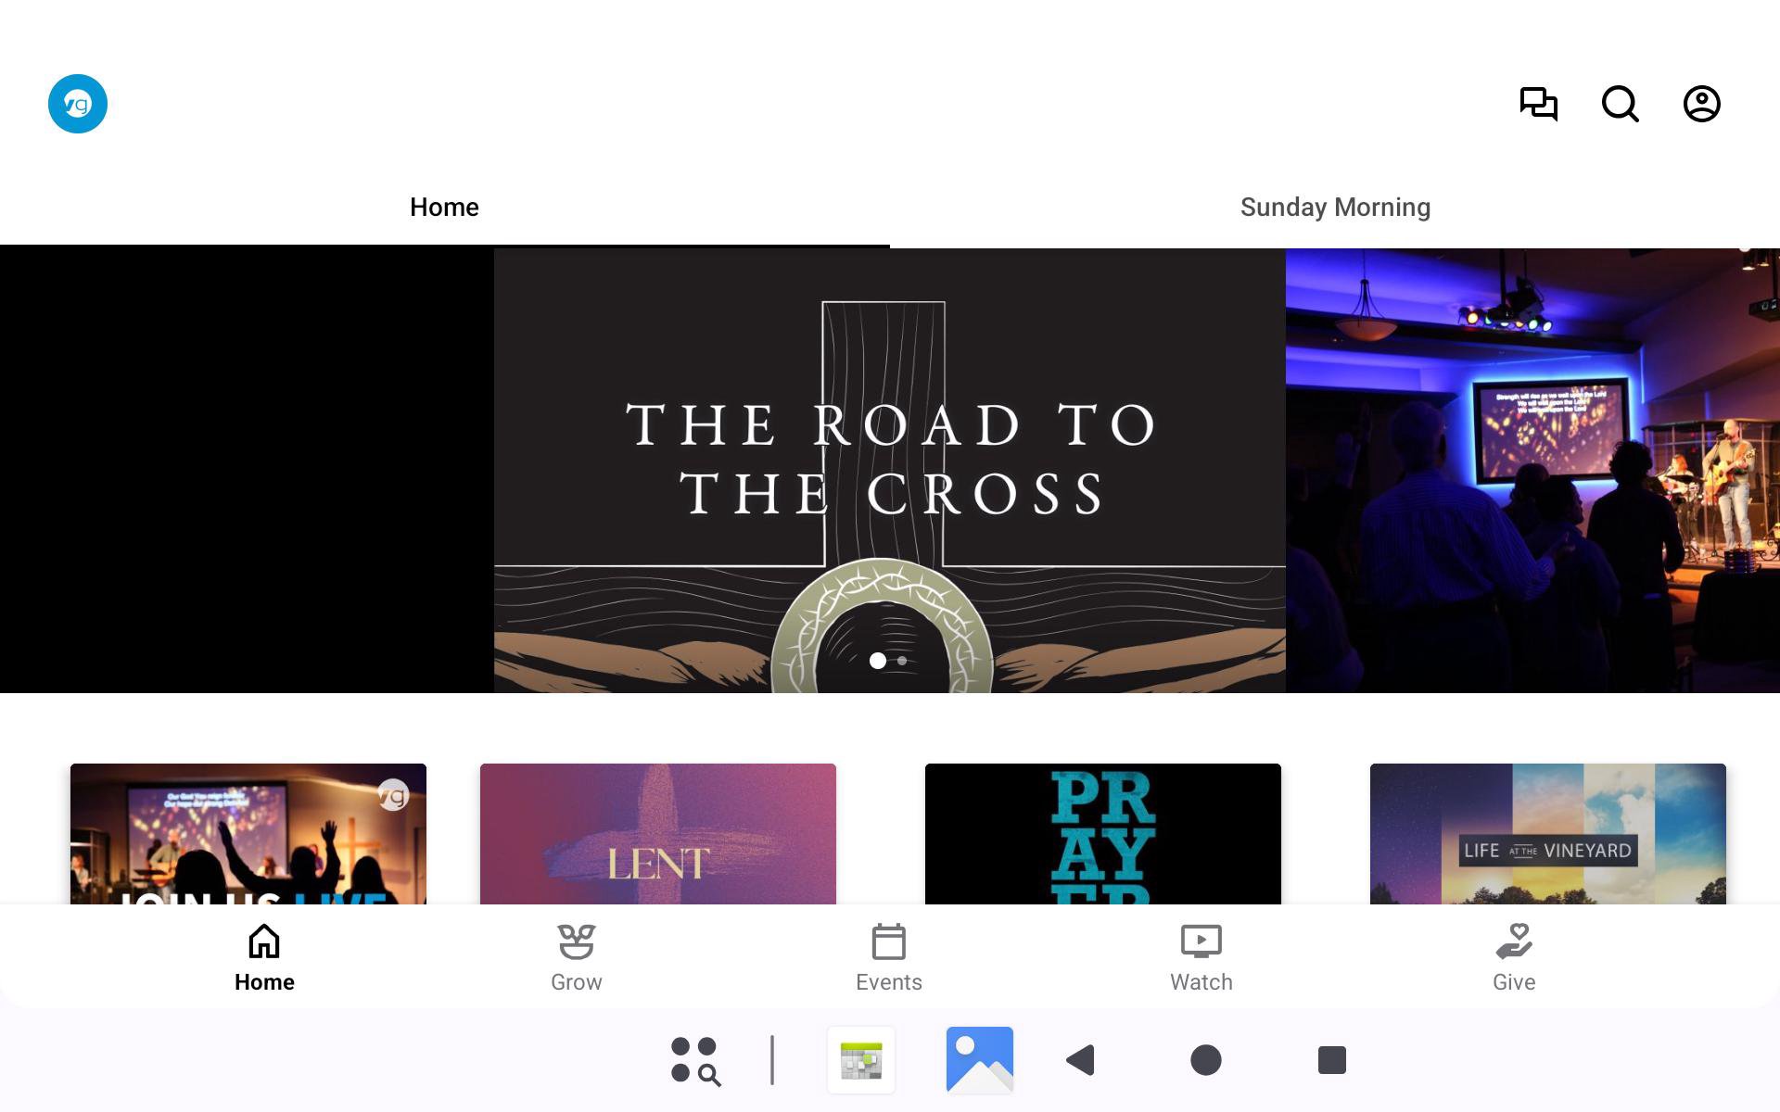Viewport: 1780px width, 1112px height.
Task: Open the Lent card
Action: pyautogui.click(x=657, y=834)
